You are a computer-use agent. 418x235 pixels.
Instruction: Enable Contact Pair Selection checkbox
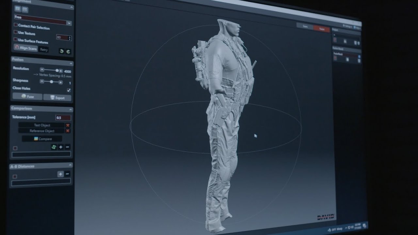pos(16,25)
